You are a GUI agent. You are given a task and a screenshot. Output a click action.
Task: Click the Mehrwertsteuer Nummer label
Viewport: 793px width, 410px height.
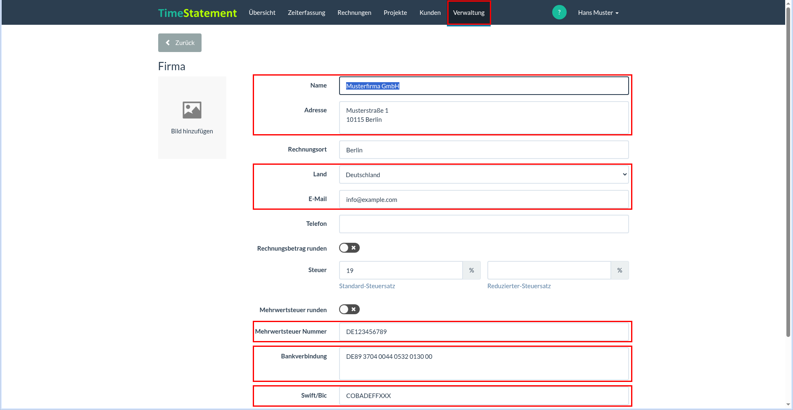click(x=291, y=332)
